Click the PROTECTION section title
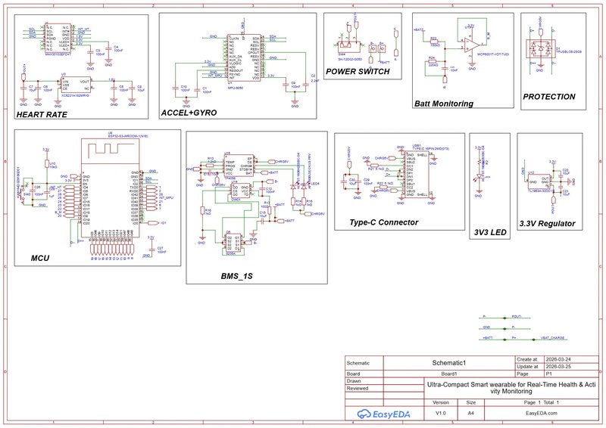 548,97
